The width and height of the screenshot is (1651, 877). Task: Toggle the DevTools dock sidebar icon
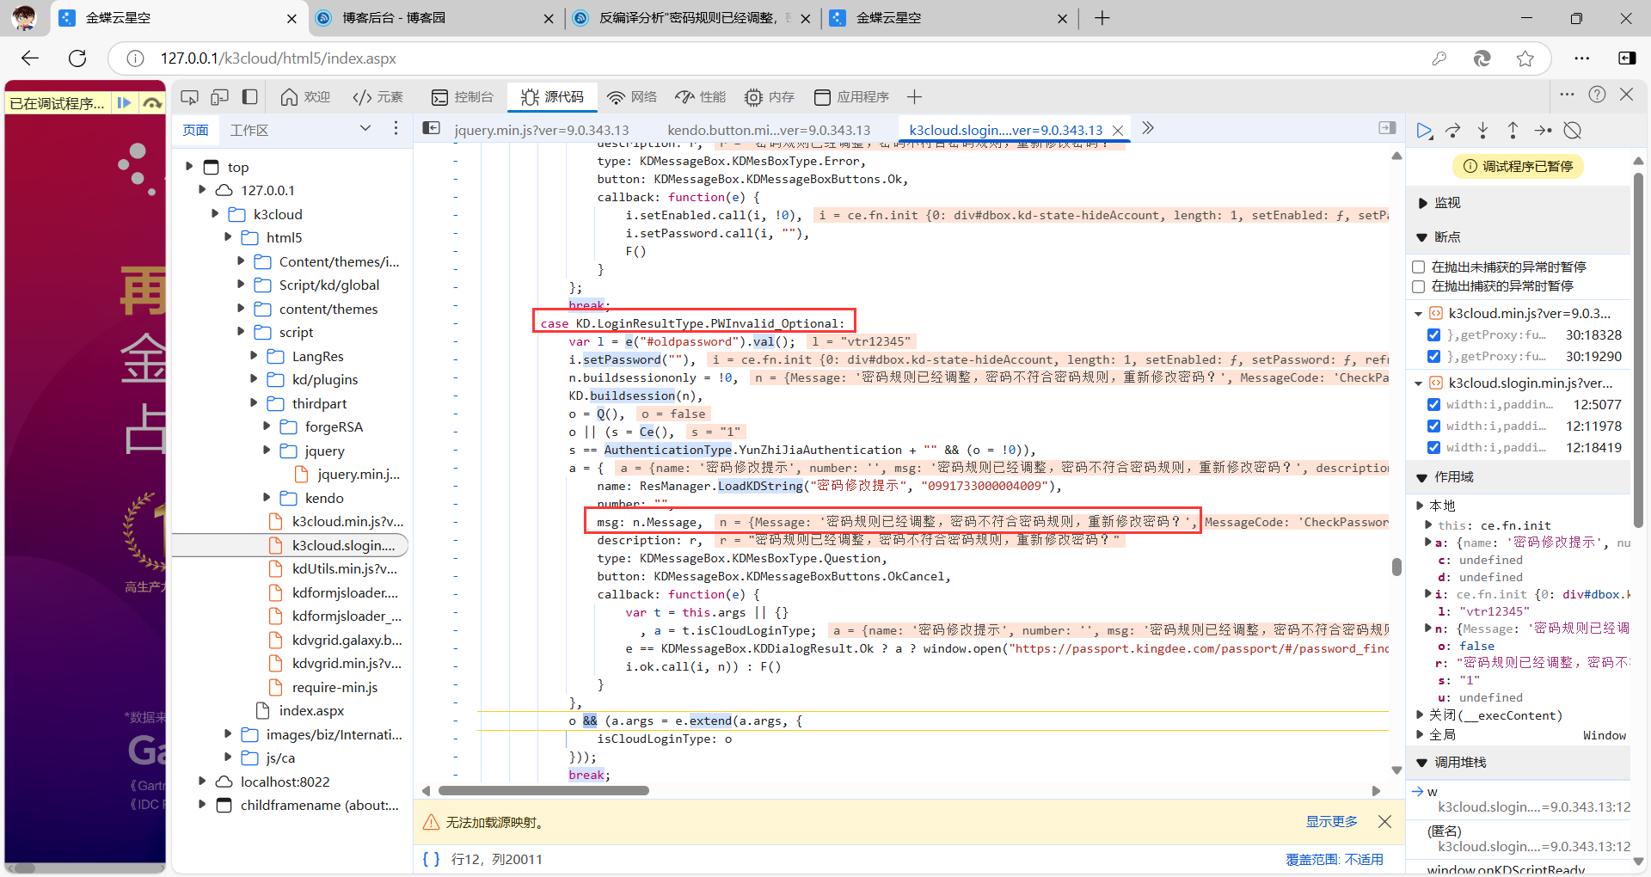[249, 97]
